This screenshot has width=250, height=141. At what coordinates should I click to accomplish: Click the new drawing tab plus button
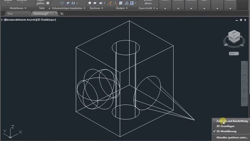click(62, 14)
